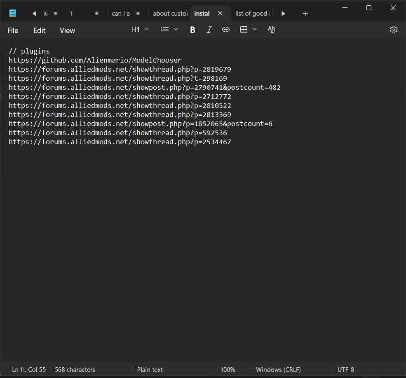Open the View menu
The image size is (406, 378).
(67, 30)
